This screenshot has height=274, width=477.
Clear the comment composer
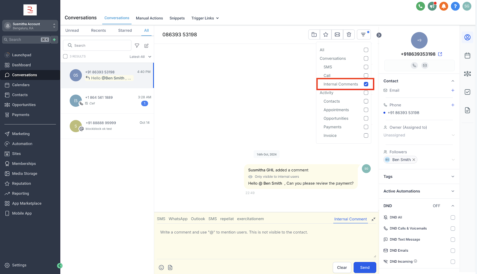click(x=342, y=267)
